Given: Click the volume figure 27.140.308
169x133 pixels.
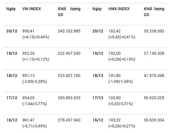Looking at the screenshot, I should coord(154,53).
